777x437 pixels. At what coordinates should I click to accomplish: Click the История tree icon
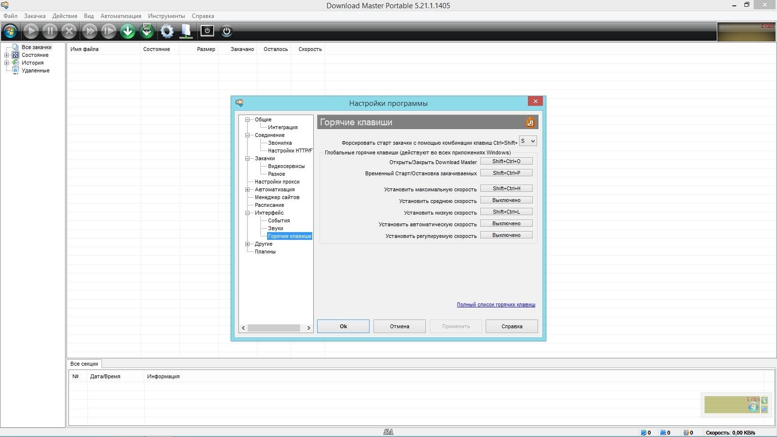tap(16, 63)
